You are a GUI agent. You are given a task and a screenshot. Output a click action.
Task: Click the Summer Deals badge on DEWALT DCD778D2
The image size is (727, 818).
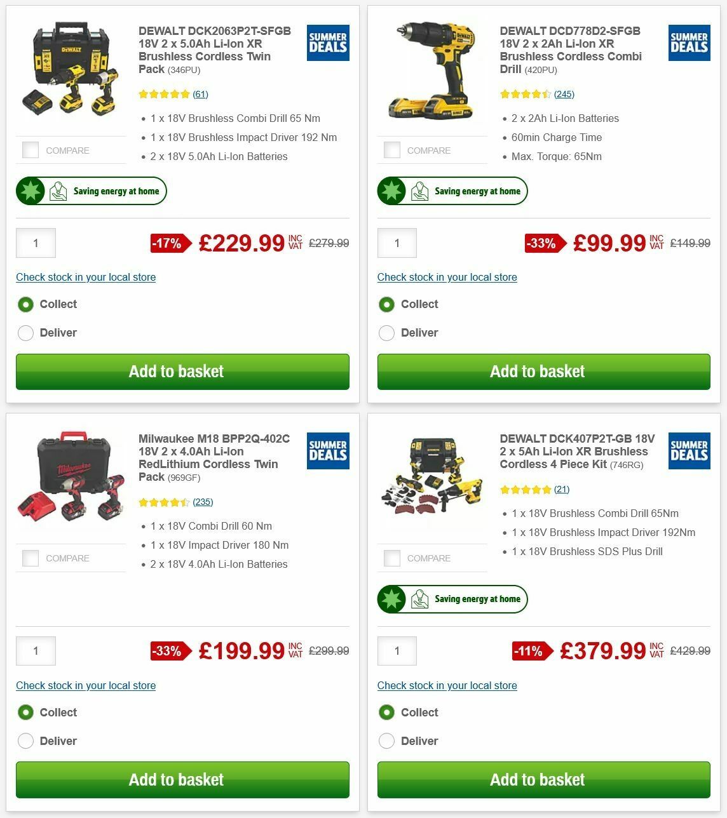click(688, 43)
